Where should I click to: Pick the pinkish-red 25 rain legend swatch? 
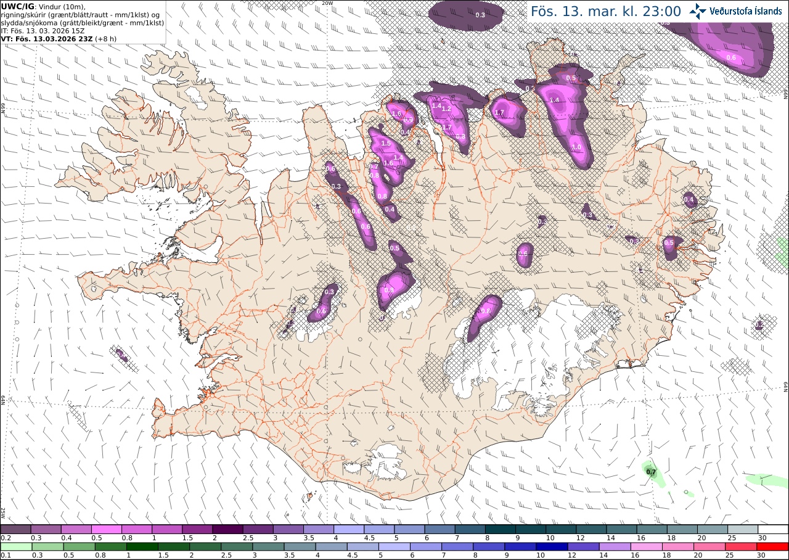[x=742, y=546]
